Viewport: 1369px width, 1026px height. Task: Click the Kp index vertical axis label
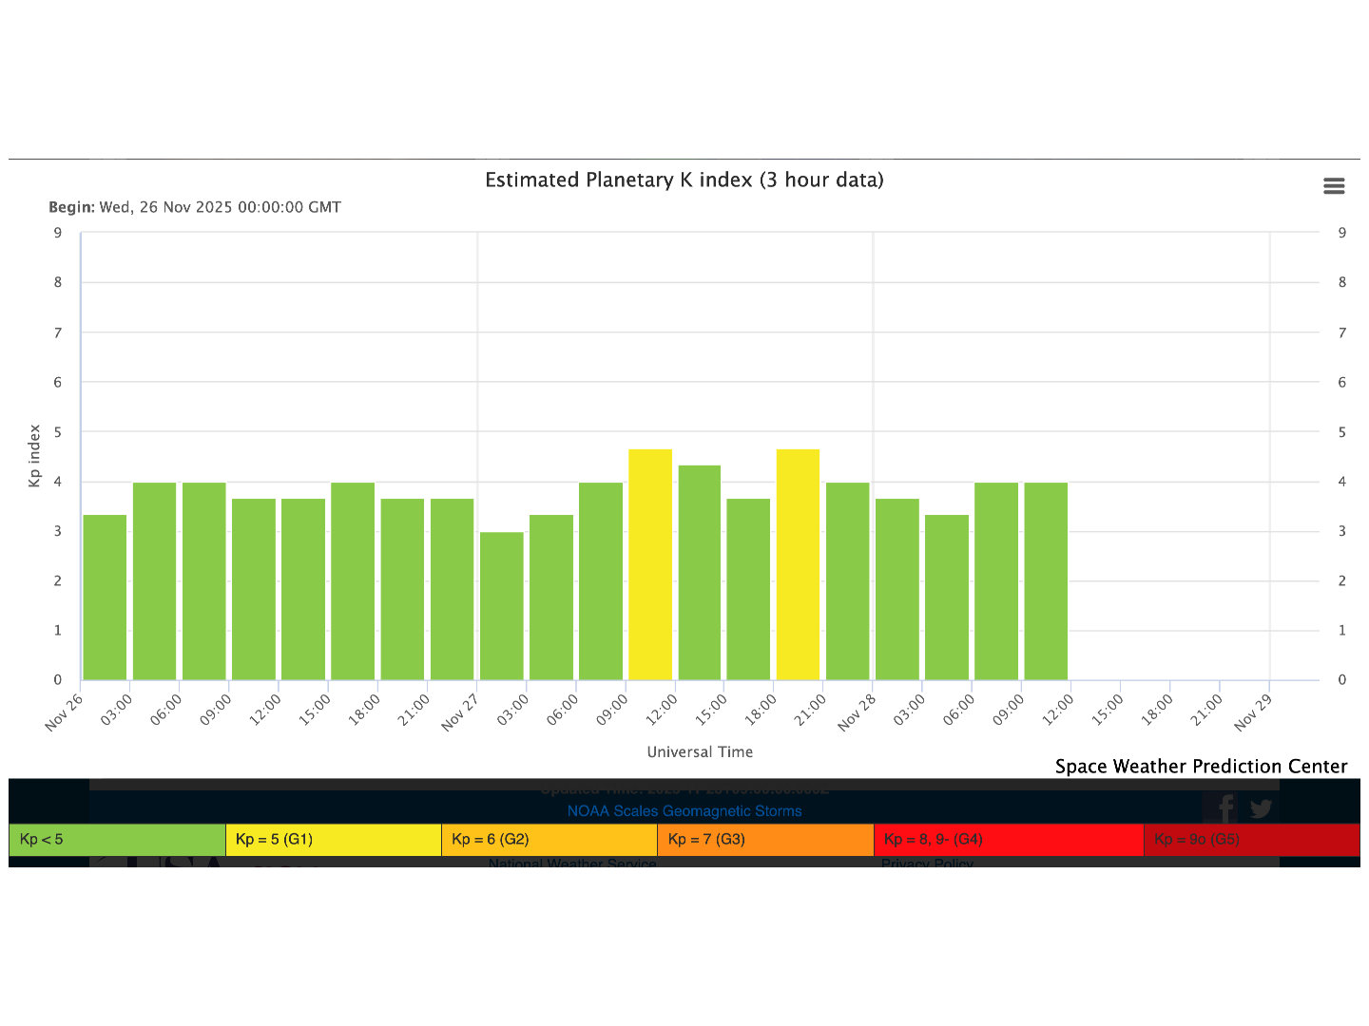tap(35, 456)
